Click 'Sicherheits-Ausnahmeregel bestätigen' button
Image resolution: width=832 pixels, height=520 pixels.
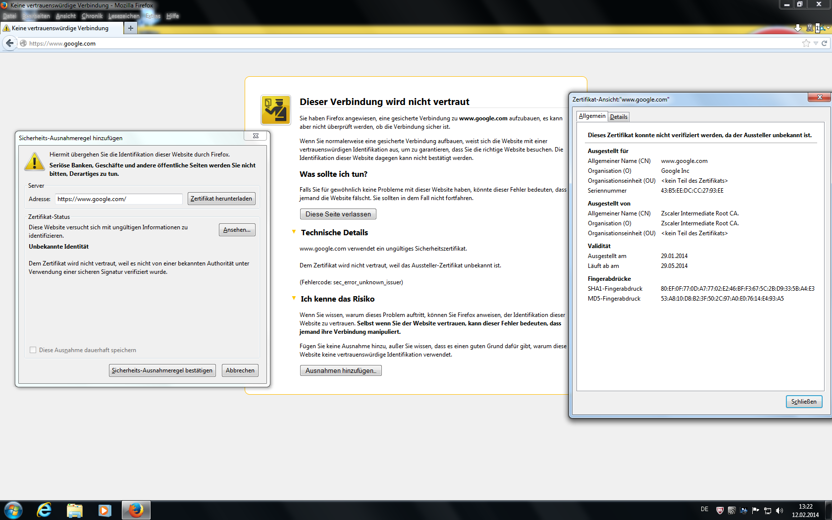162,370
